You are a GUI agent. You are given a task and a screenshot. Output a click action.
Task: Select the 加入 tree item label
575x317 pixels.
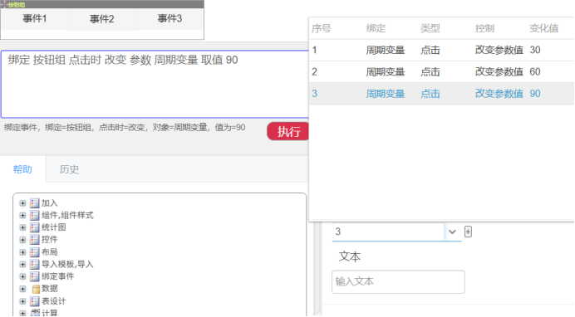50,203
